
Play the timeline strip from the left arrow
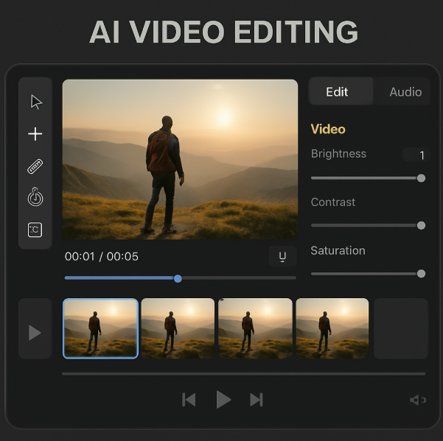coord(35,333)
